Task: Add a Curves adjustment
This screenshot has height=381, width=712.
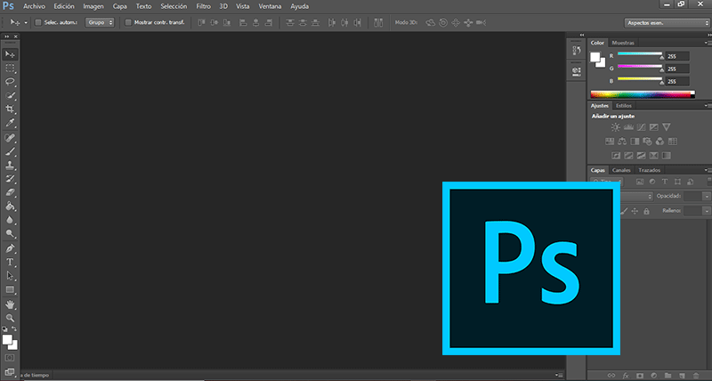Action: 641,127
